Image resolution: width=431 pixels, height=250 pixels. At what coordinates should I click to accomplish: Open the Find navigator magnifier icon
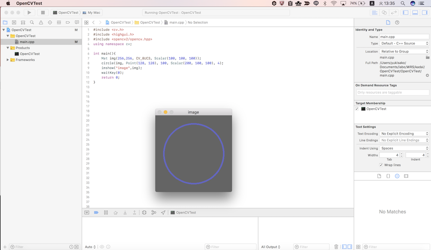point(32,22)
